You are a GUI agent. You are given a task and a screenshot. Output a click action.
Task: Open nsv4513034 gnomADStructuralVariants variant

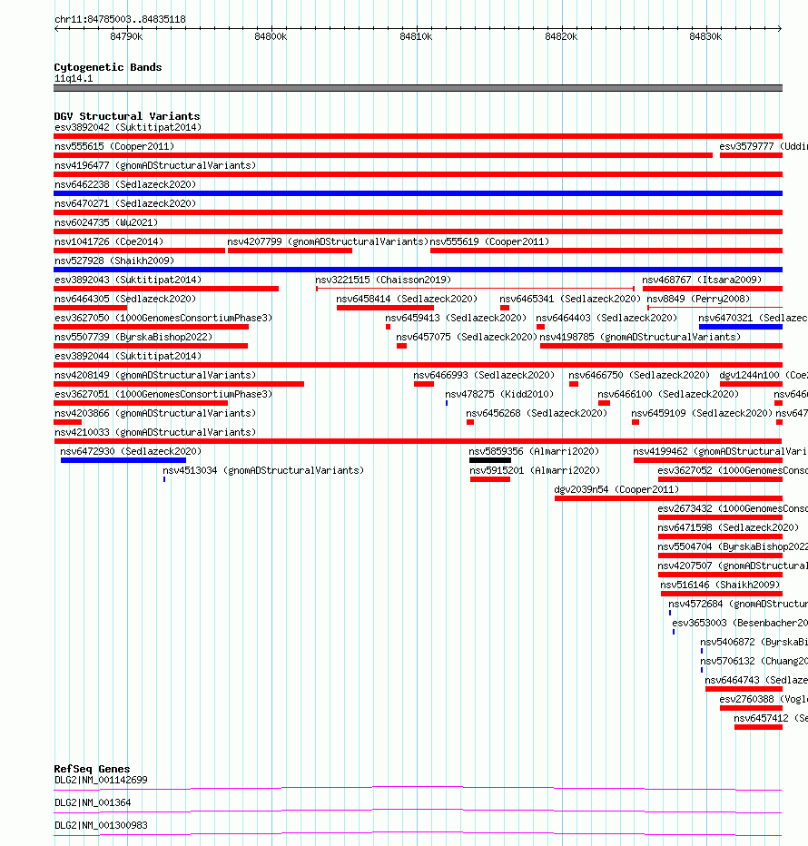(263, 470)
